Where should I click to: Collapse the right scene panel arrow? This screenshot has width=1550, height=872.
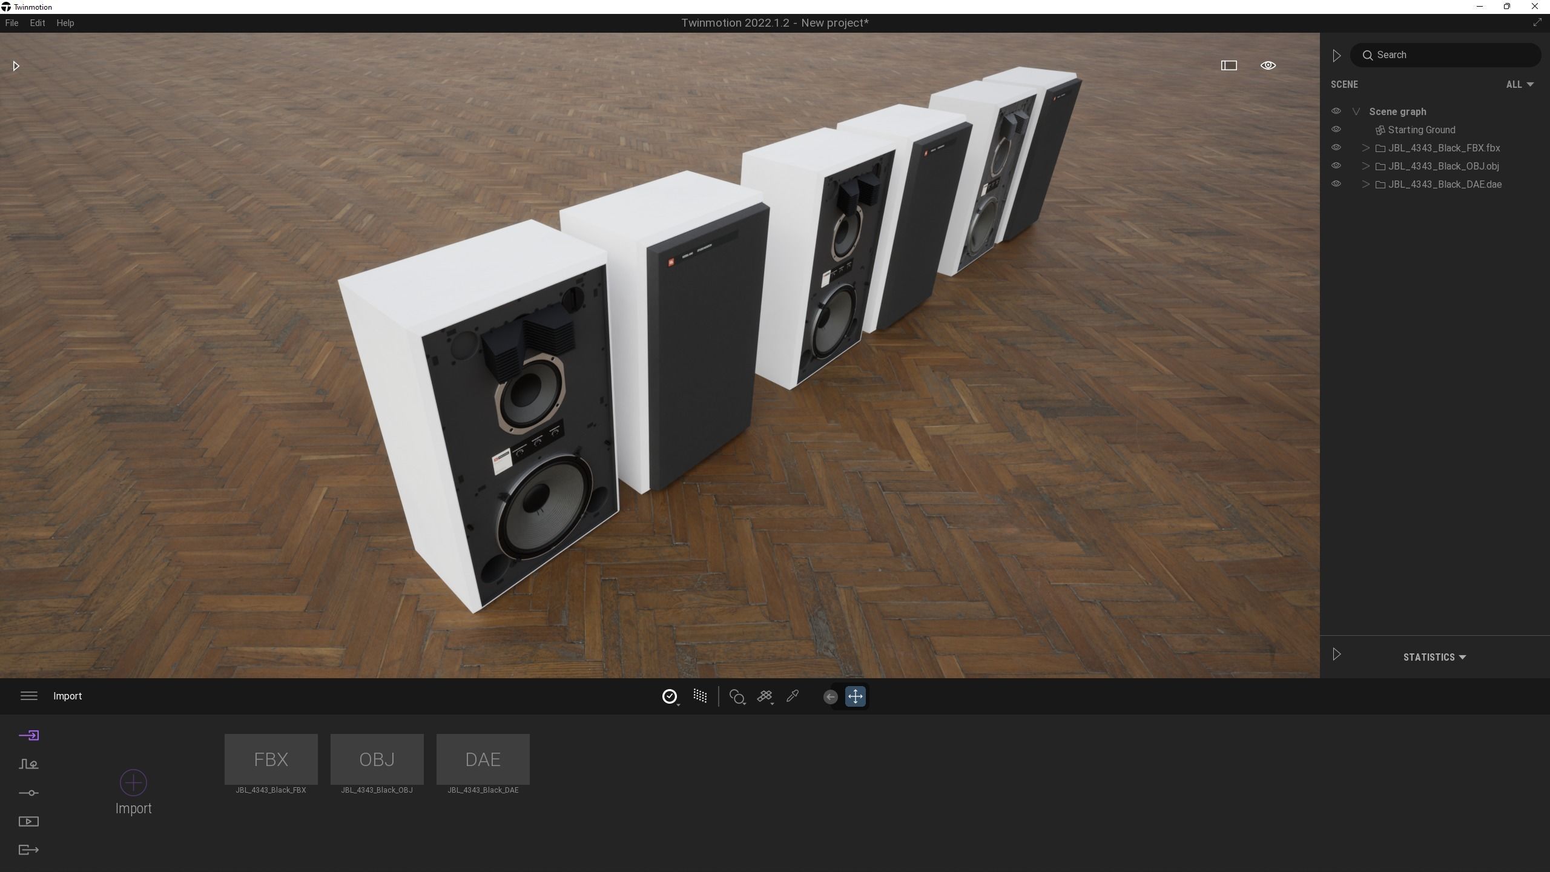[1336, 56]
